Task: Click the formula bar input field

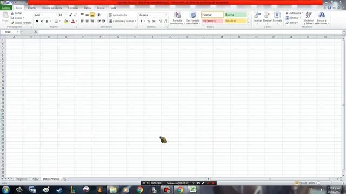Action: click(x=190, y=32)
